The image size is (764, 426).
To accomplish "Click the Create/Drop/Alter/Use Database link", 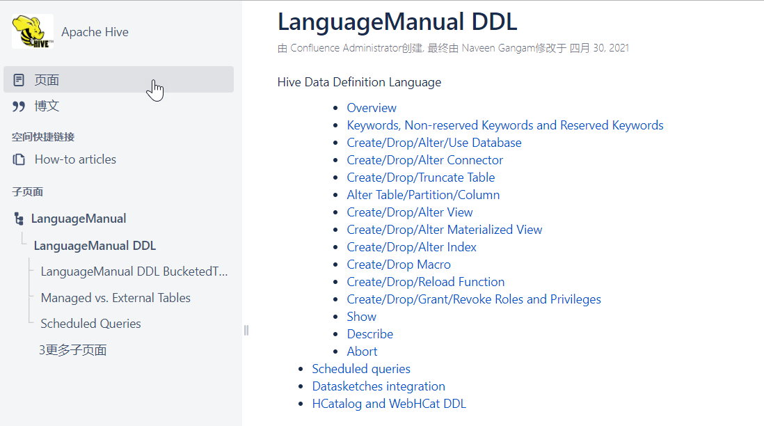I will [434, 142].
